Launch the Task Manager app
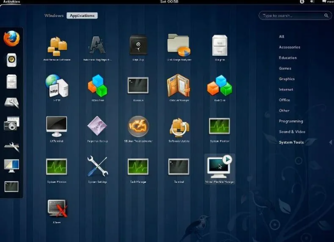334x242 pixels. tap(137, 167)
